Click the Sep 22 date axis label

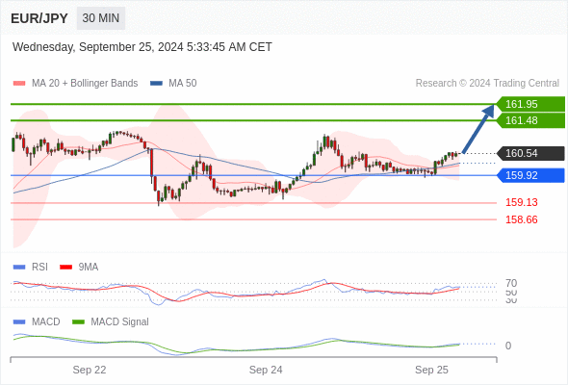90,370
